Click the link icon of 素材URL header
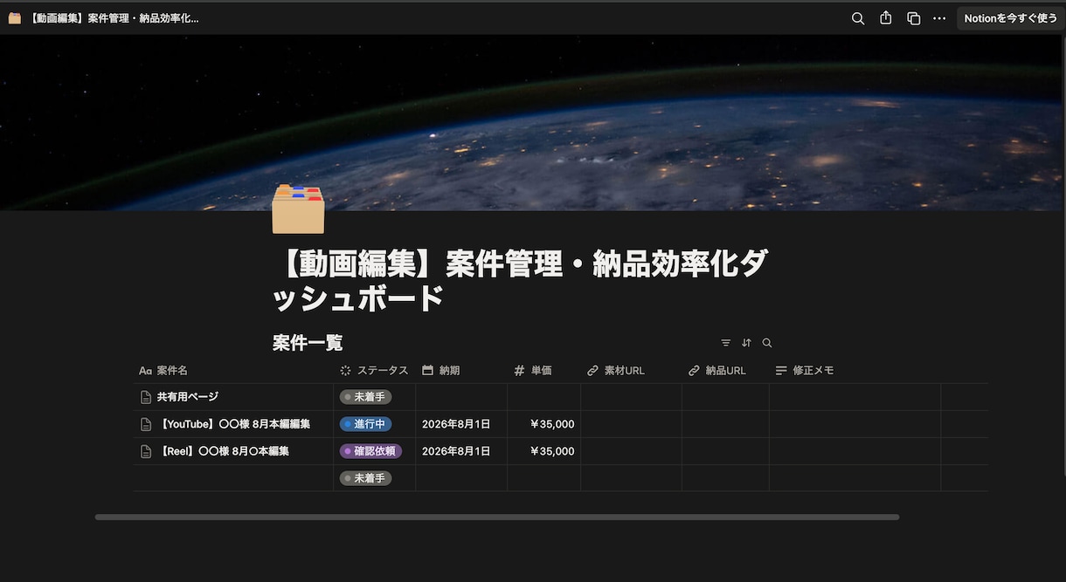The image size is (1066, 582). click(592, 371)
